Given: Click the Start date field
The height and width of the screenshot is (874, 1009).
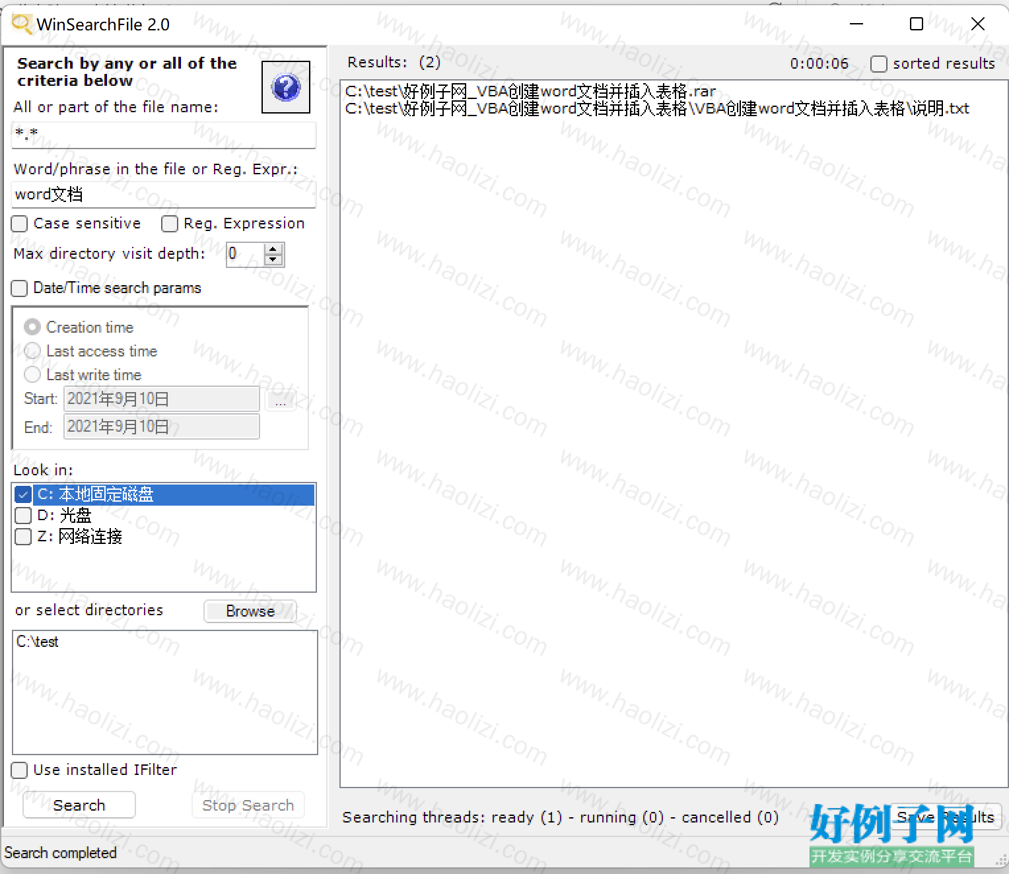Looking at the screenshot, I should click(162, 399).
